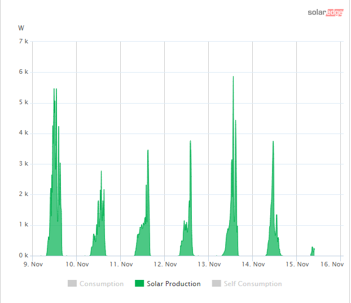This screenshot has width=351, height=303.
Task: Click the green Solar Production color swatch
Action: point(139,283)
